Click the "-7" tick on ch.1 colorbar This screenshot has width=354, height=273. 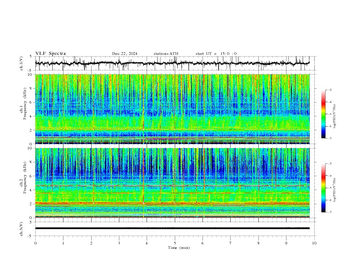point(330,138)
